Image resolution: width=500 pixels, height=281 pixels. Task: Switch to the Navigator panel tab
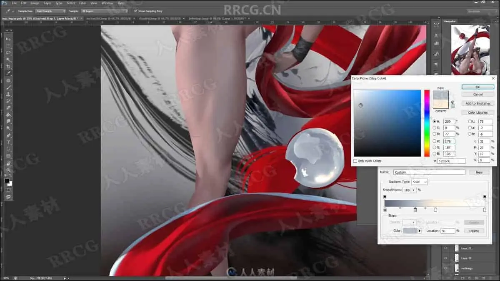[450, 21]
